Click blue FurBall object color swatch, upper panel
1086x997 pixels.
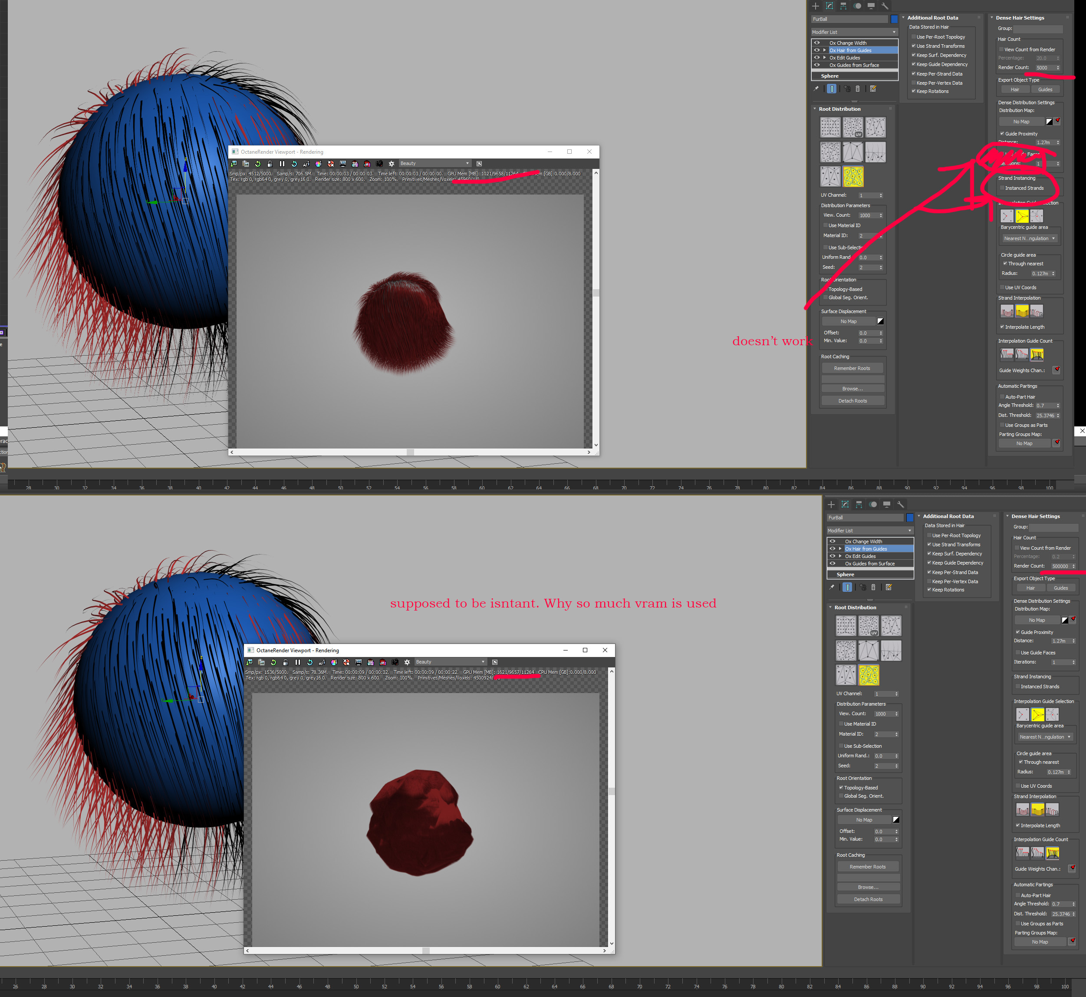(894, 19)
